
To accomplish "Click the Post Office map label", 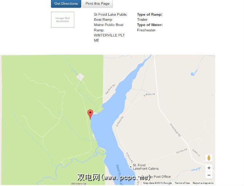I will (162, 177).
